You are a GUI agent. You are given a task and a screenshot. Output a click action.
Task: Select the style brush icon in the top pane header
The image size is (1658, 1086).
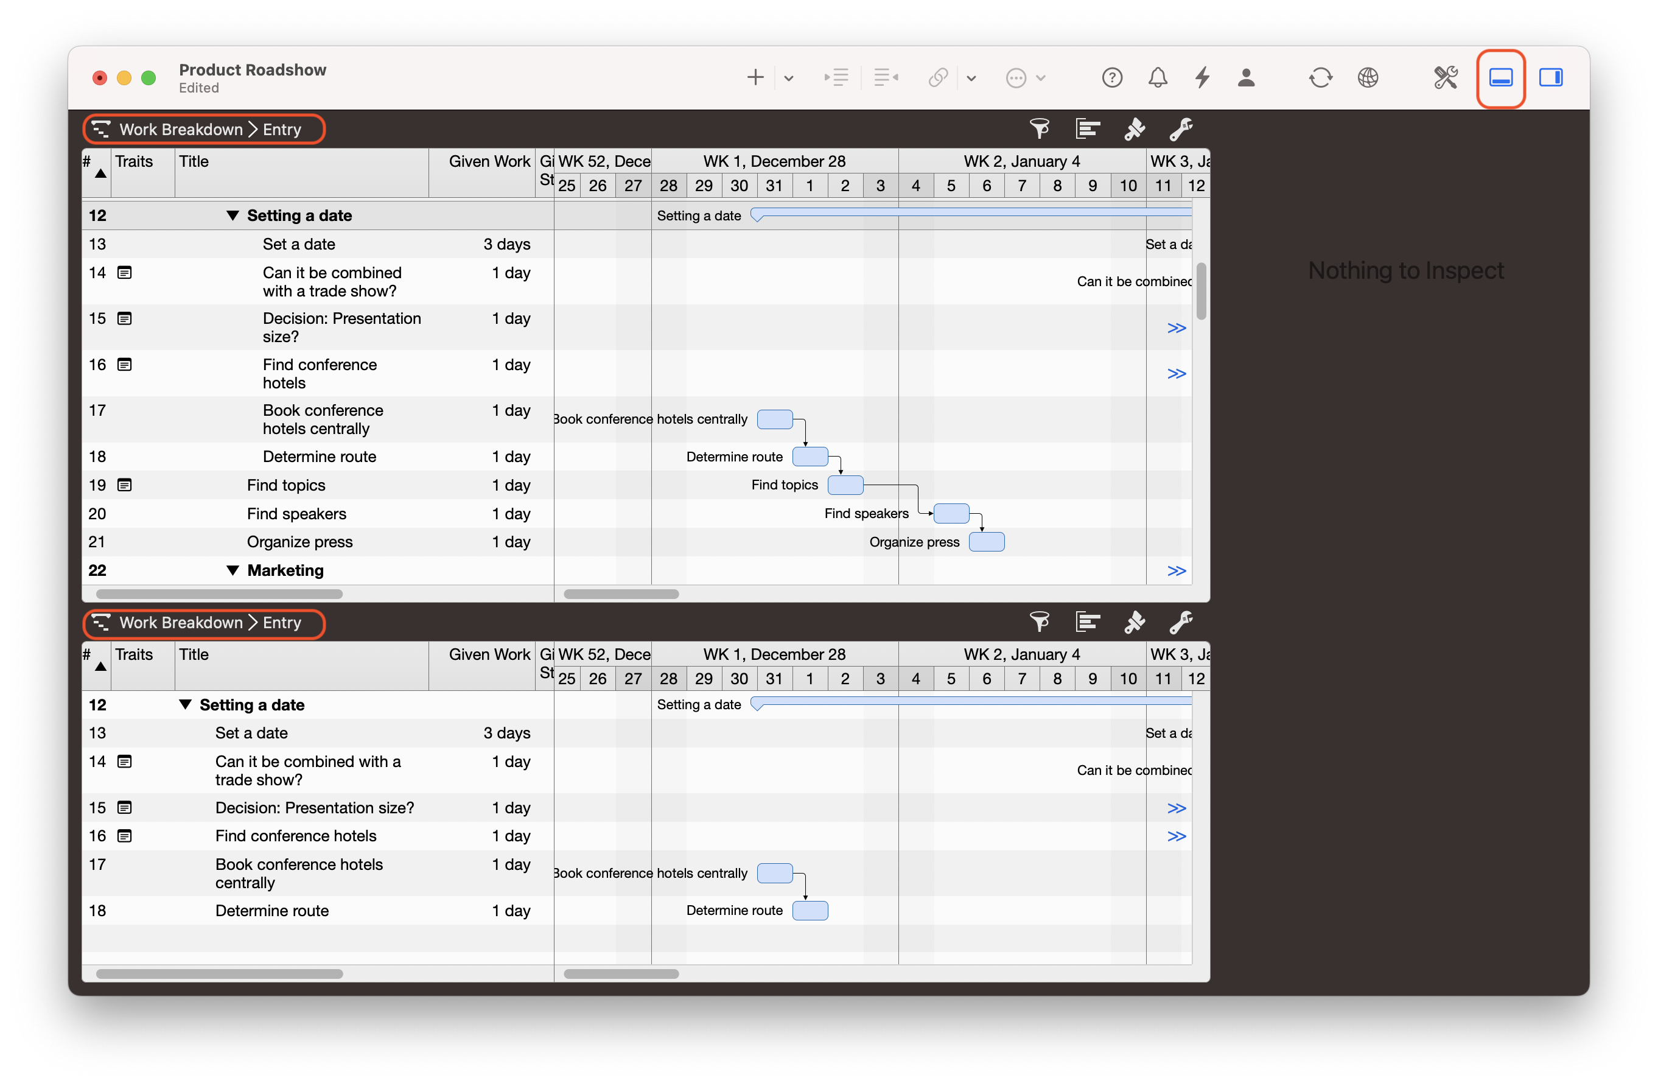click(1134, 129)
